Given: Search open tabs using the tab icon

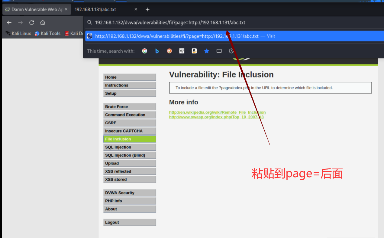Looking at the screenshot, I should tap(219, 51).
